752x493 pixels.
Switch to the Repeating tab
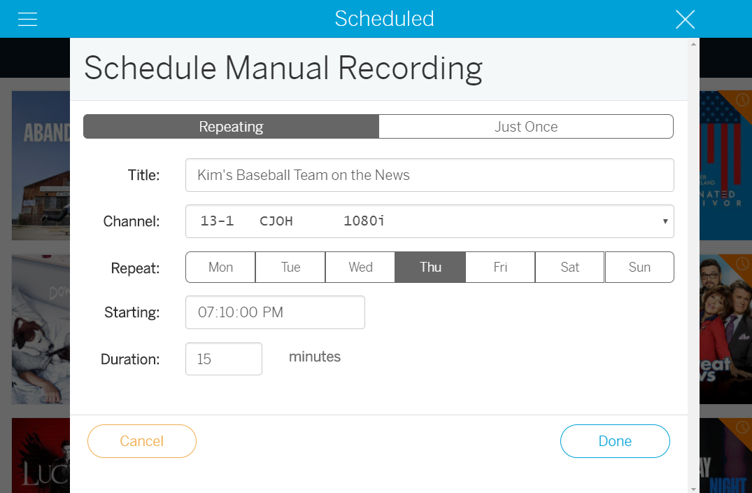[231, 127]
